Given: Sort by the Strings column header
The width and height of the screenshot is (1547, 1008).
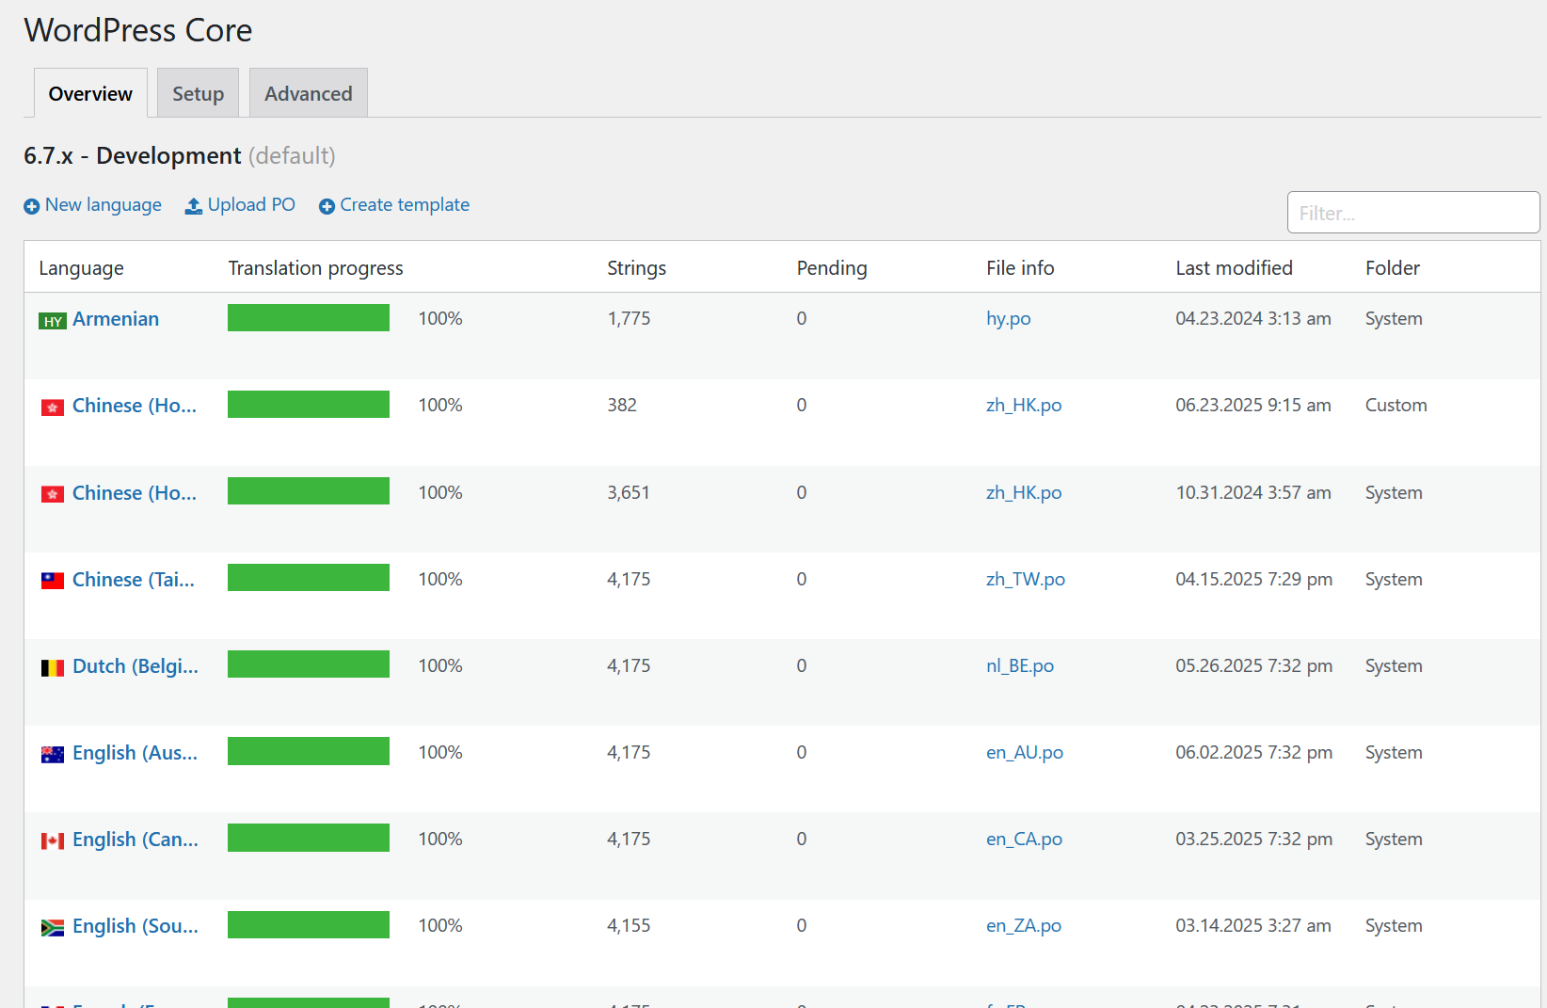Looking at the screenshot, I should click(636, 268).
